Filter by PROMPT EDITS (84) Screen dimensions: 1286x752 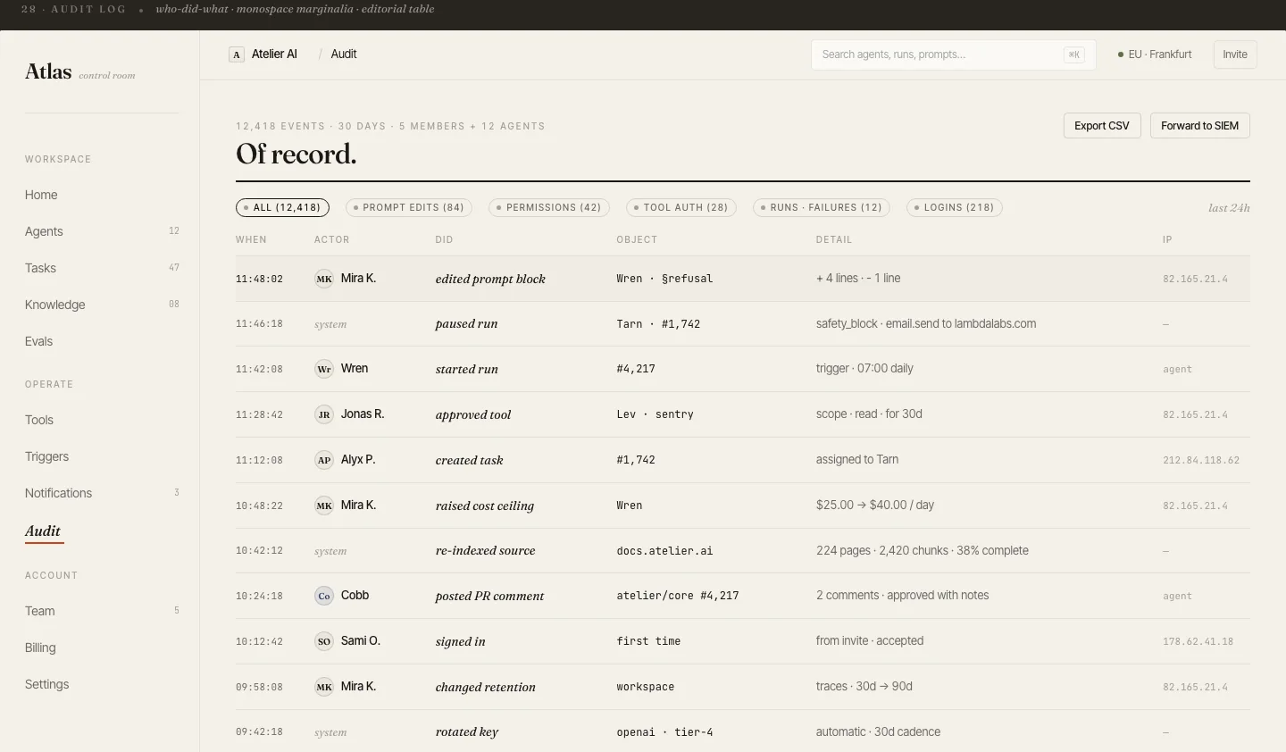click(409, 207)
